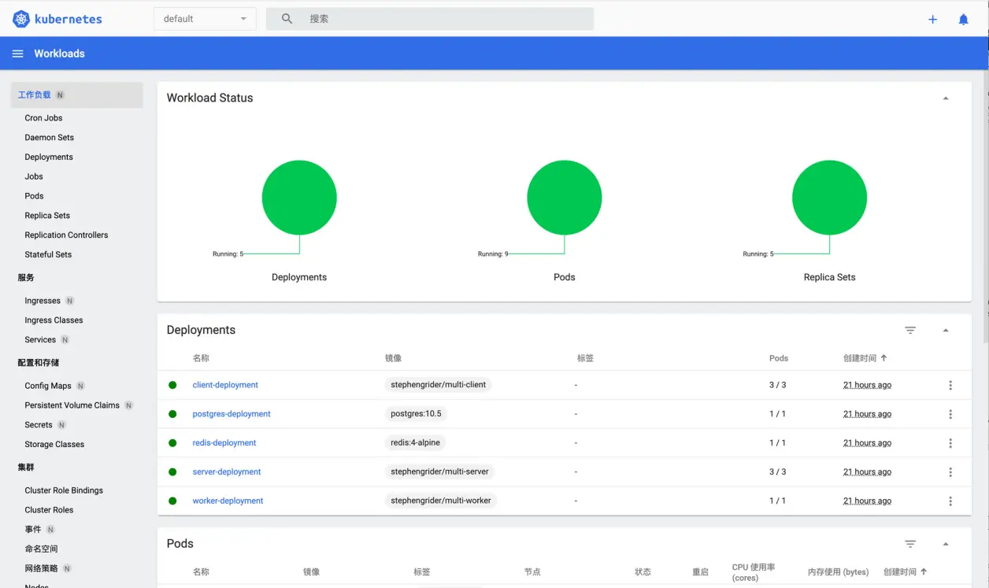Collapse the Deployments card
989x588 pixels.
pos(946,331)
